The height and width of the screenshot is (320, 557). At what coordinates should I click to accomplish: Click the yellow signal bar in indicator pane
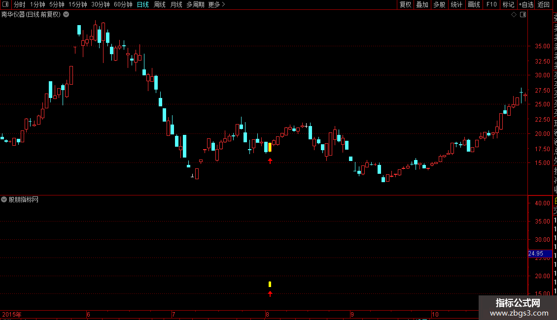270,284
